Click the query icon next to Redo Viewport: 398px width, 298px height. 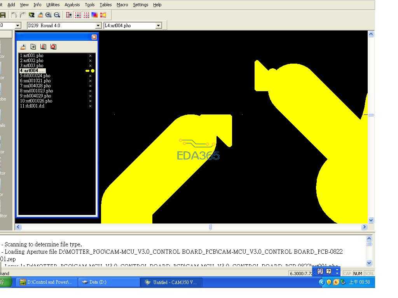pyautogui.click(x=31, y=15)
